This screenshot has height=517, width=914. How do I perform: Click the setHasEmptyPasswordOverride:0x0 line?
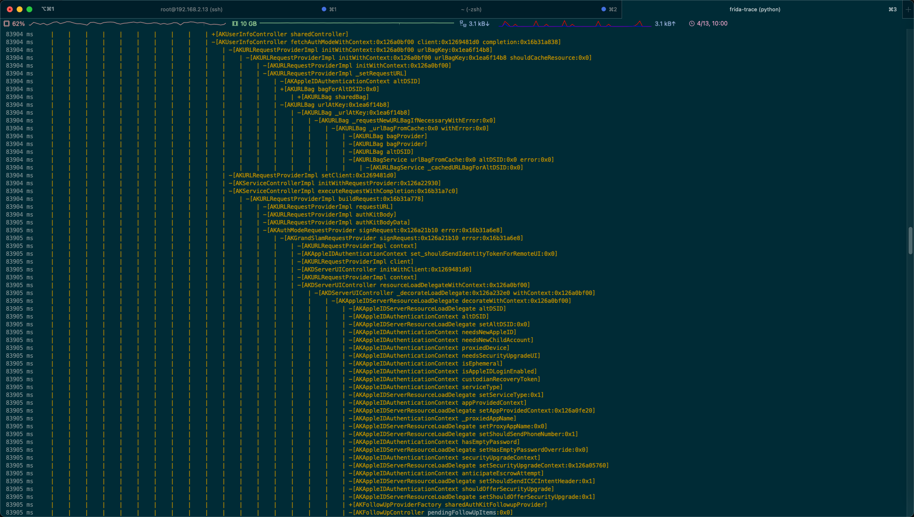pos(468,450)
